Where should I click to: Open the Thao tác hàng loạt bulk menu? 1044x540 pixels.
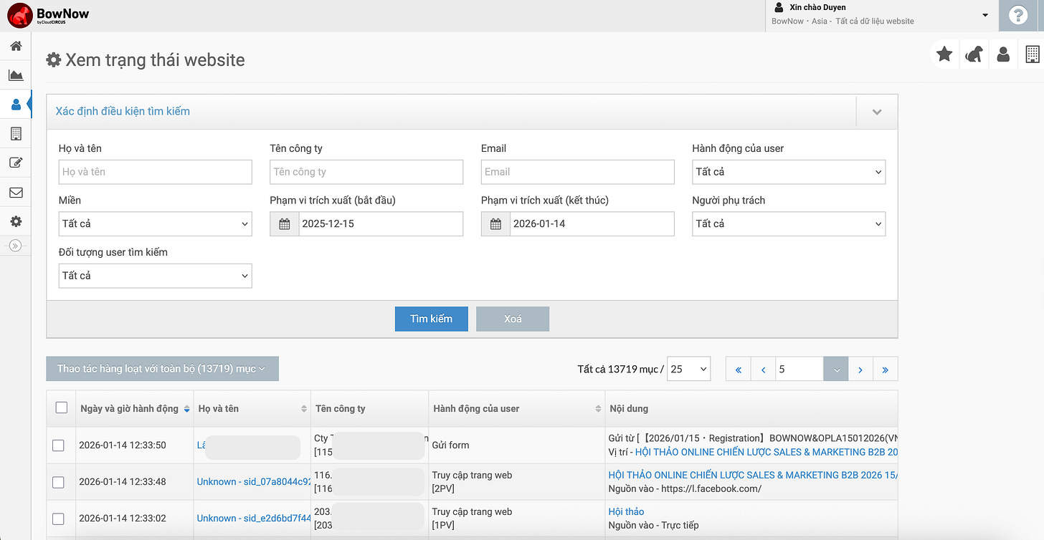[163, 369]
